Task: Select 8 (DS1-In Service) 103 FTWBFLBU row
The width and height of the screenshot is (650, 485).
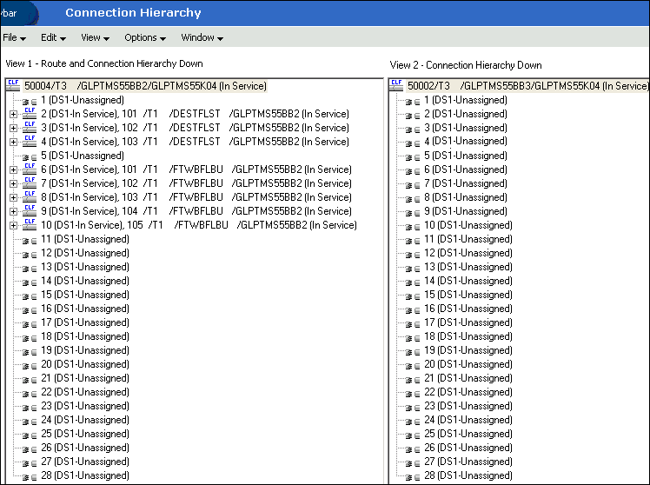Action: tap(196, 197)
